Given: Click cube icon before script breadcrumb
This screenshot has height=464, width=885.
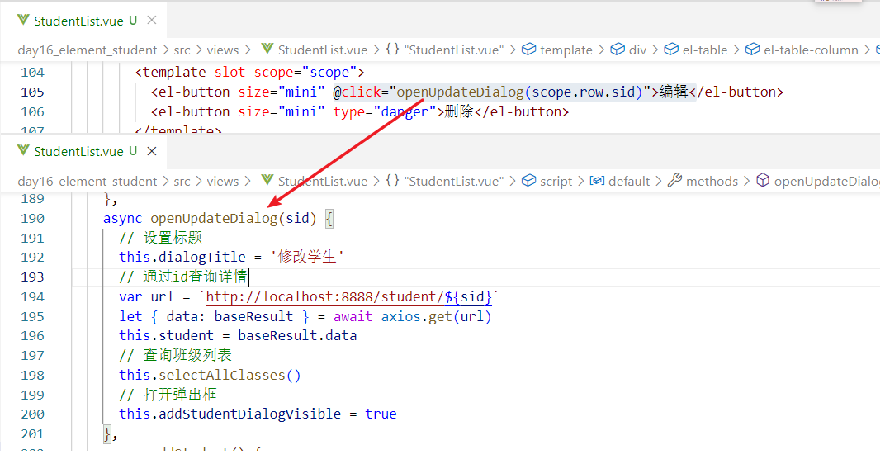Looking at the screenshot, I should 528,181.
